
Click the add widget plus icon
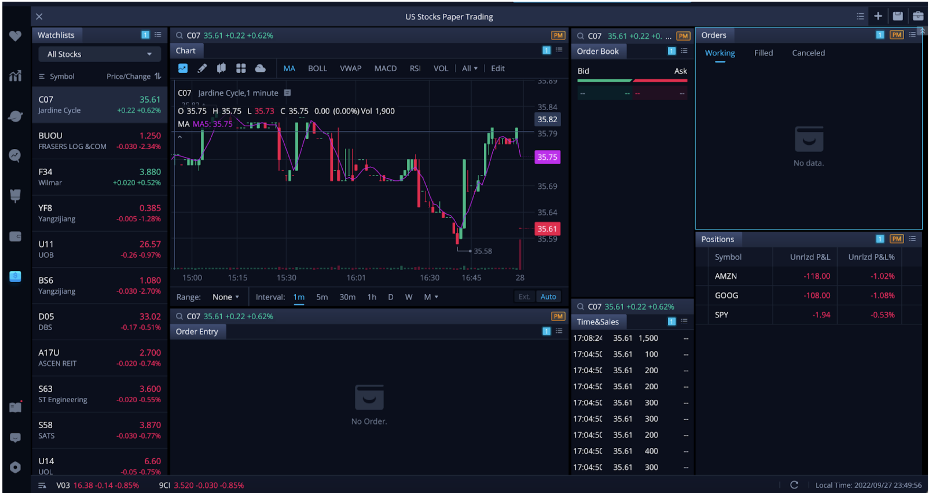(878, 16)
